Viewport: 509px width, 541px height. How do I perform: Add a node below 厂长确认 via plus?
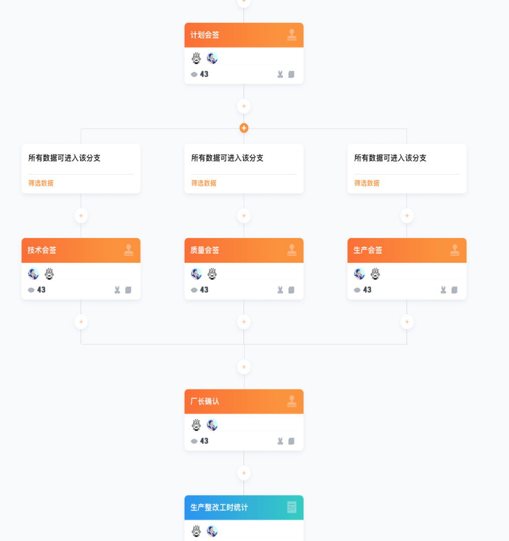coord(244,473)
